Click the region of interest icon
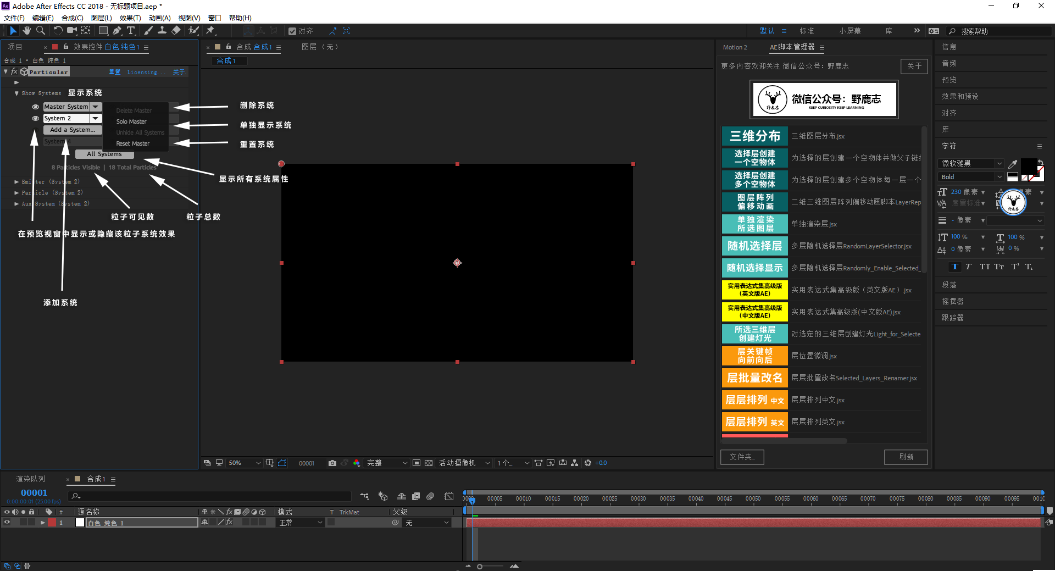Image resolution: width=1055 pixels, height=571 pixels. click(417, 463)
